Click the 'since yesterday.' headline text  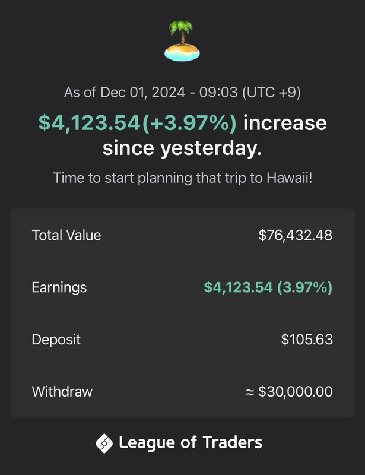(x=182, y=148)
